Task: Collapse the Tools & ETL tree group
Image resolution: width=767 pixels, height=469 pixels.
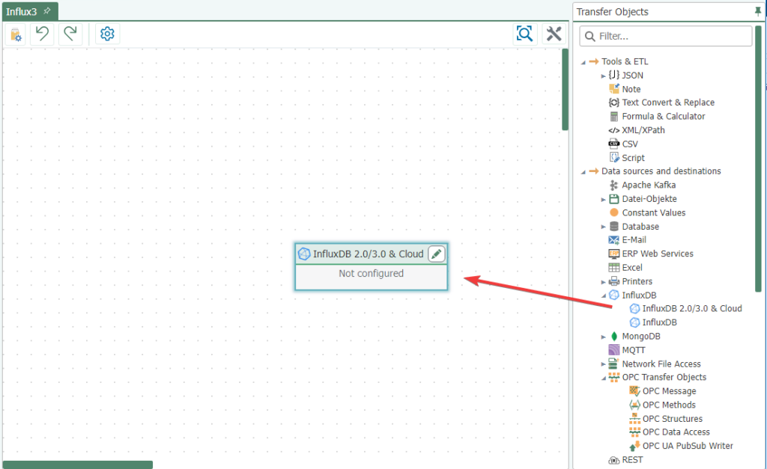Action: [583, 62]
